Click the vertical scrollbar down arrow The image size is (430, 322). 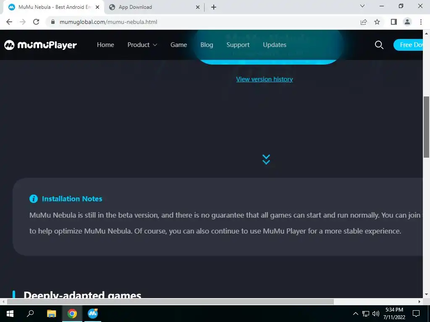pos(426,295)
